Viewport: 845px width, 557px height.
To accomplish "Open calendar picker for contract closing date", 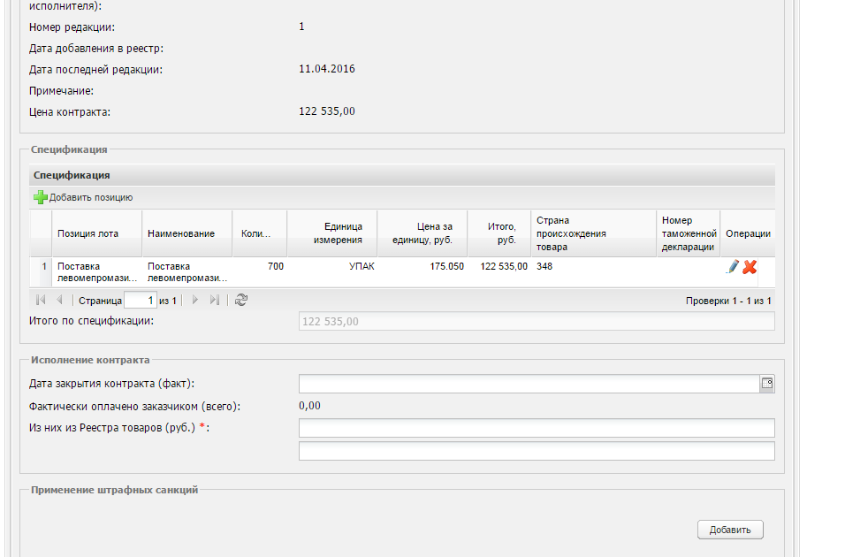I will (766, 384).
